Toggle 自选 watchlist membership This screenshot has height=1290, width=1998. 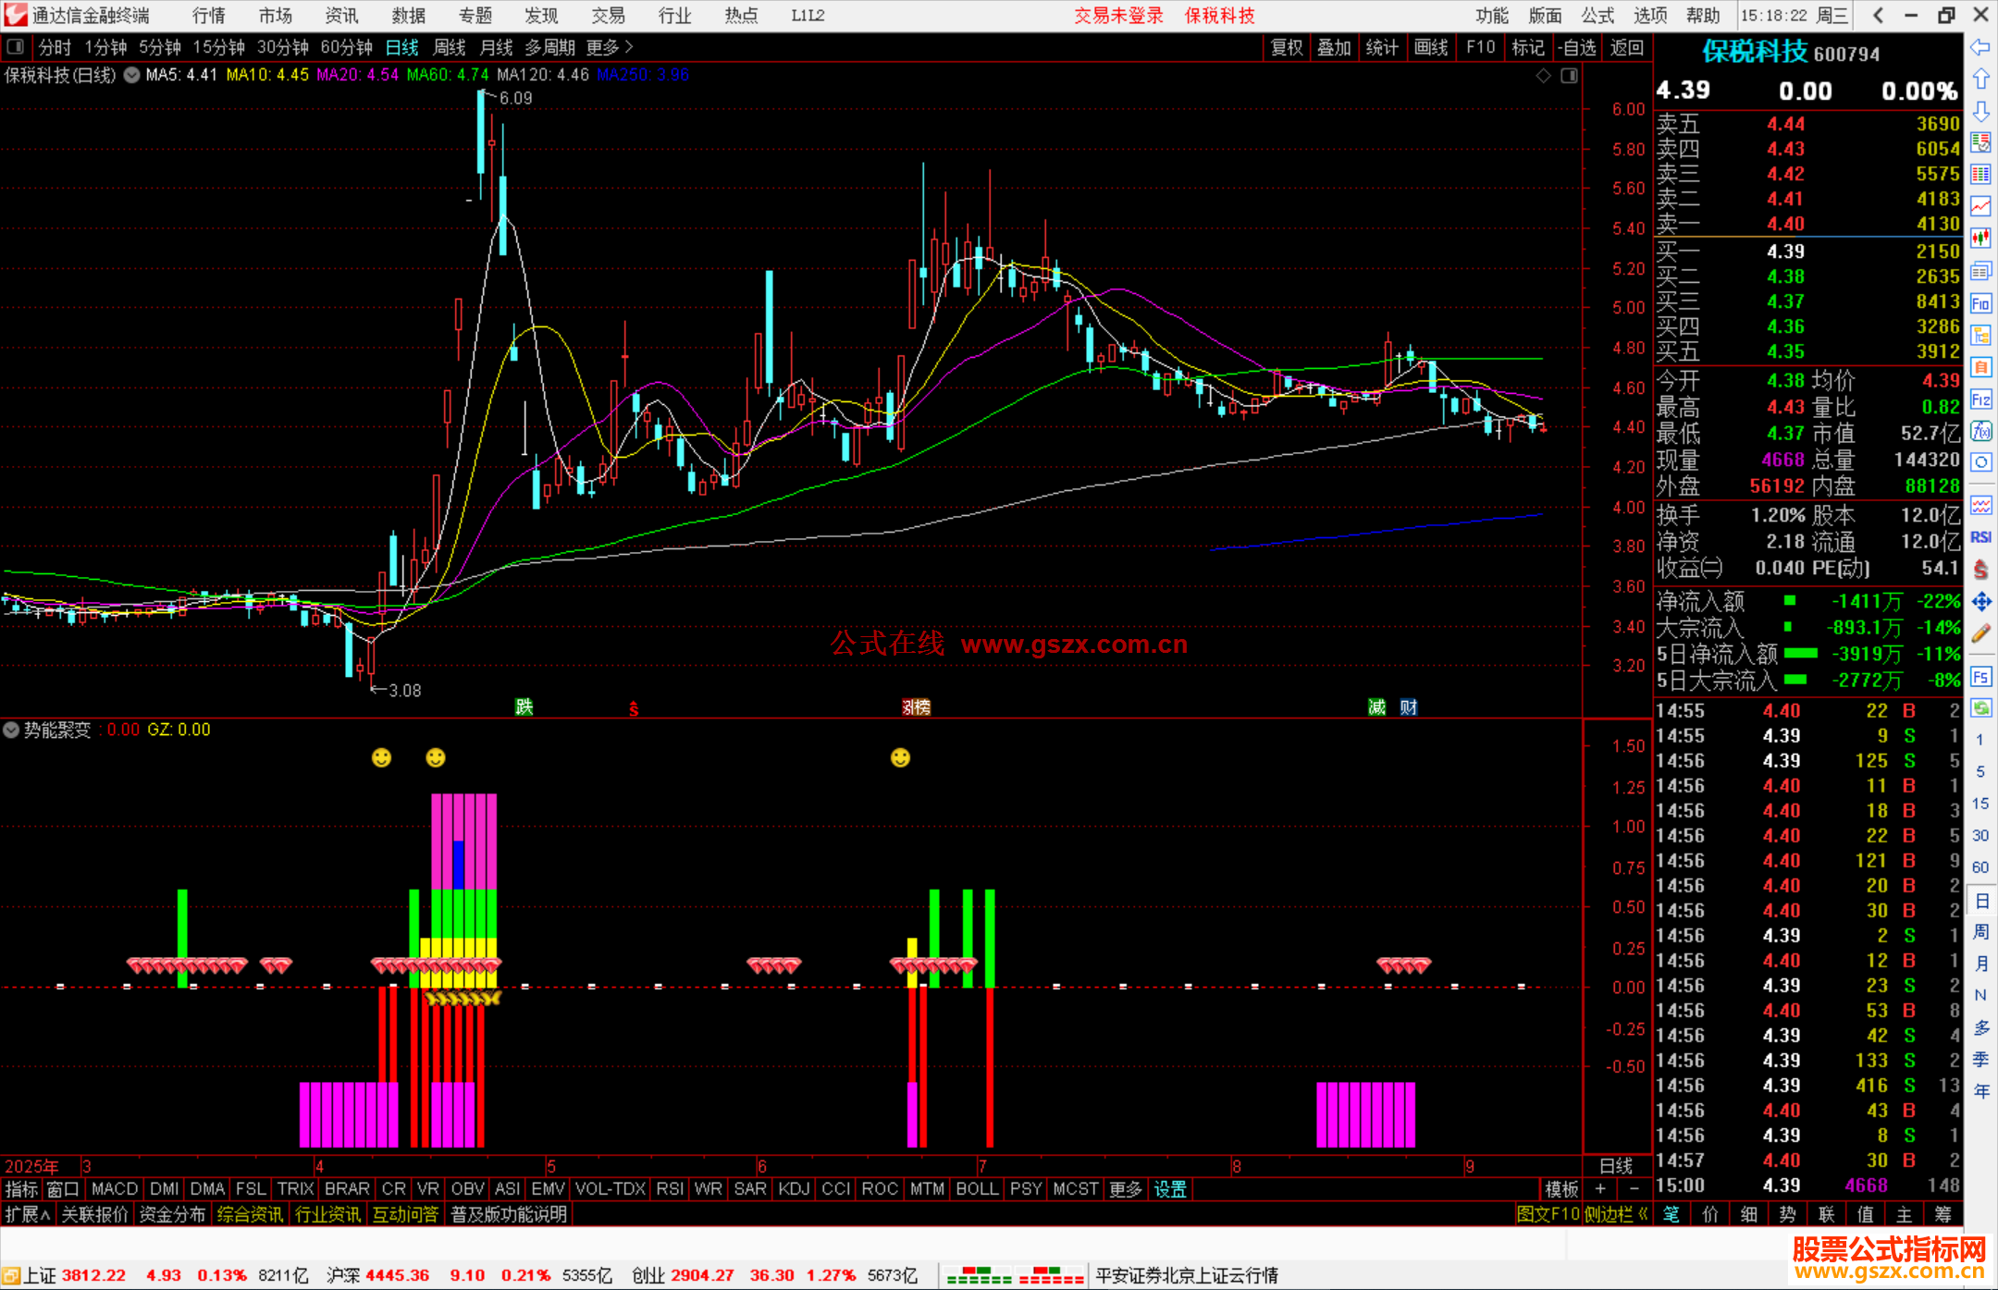[1576, 48]
